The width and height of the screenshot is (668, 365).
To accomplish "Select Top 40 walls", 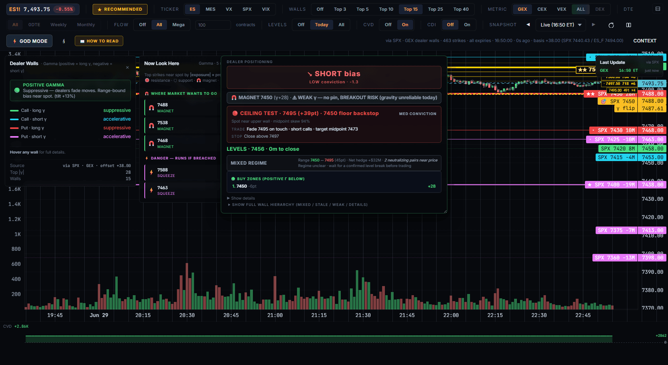I will coord(461,9).
